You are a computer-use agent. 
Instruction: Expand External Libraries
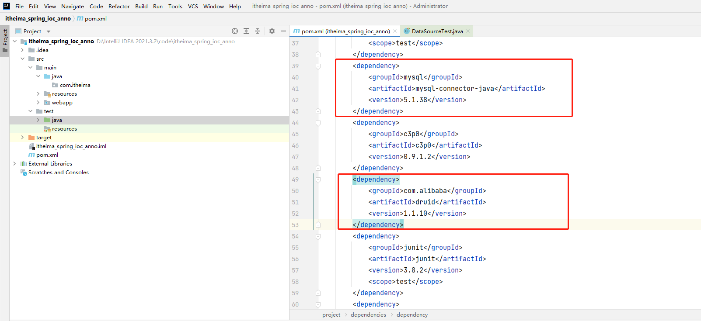15,164
